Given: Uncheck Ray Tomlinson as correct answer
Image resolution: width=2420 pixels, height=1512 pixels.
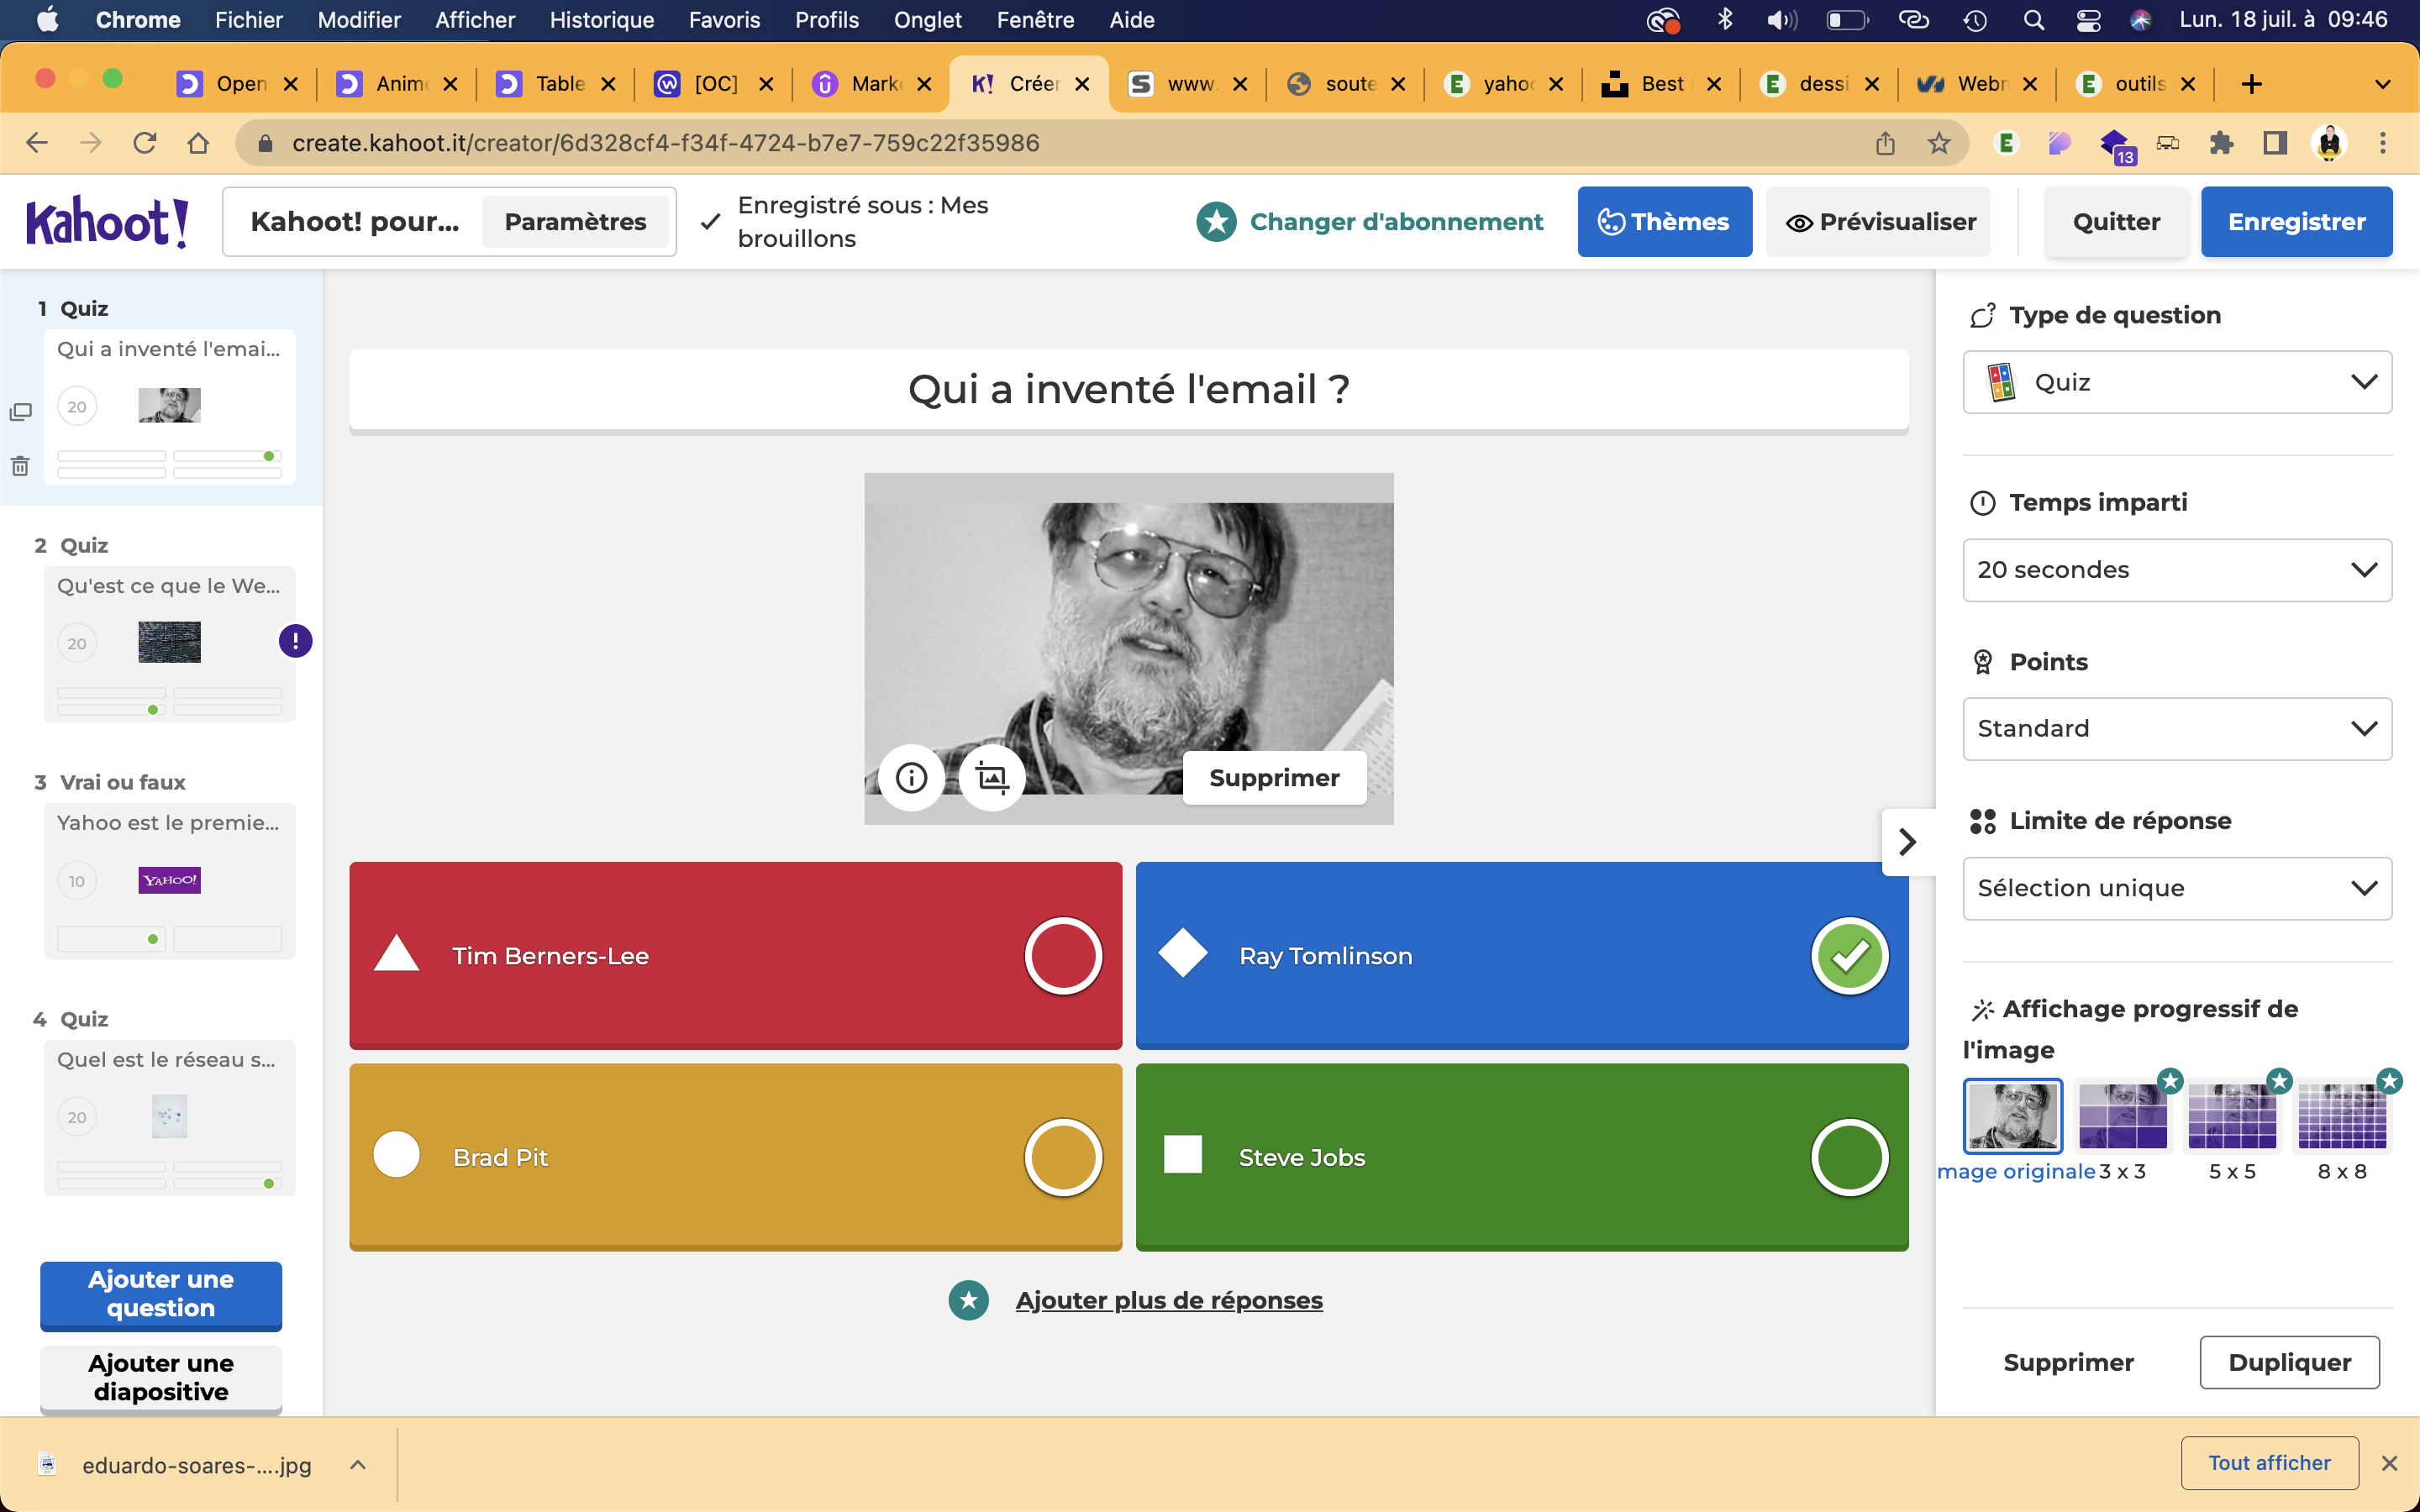Looking at the screenshot, I should (1849, 956).
